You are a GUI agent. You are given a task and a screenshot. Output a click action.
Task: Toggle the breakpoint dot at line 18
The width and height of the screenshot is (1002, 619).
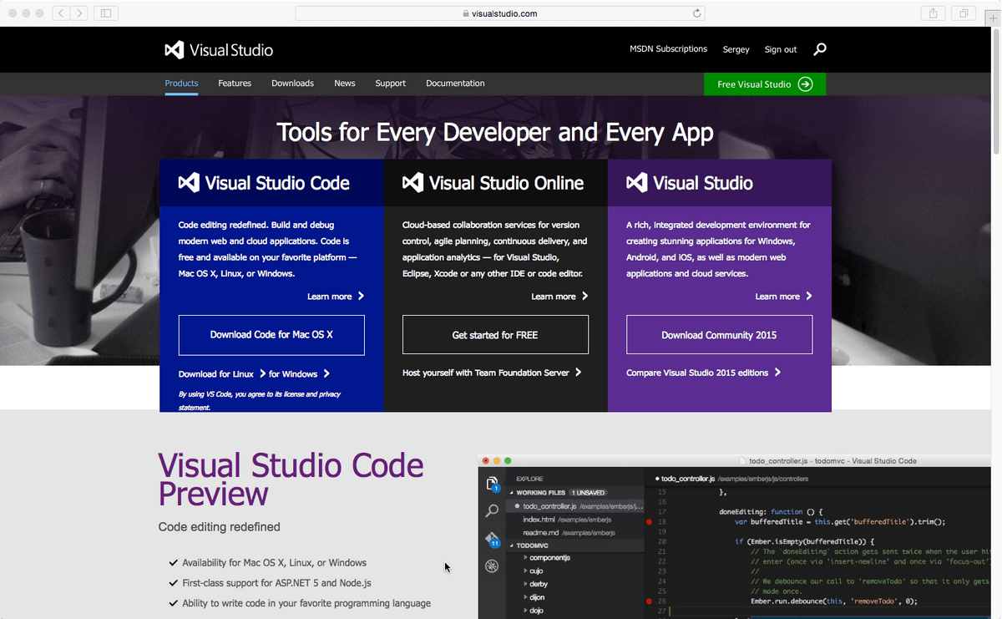tap(650, 521)
